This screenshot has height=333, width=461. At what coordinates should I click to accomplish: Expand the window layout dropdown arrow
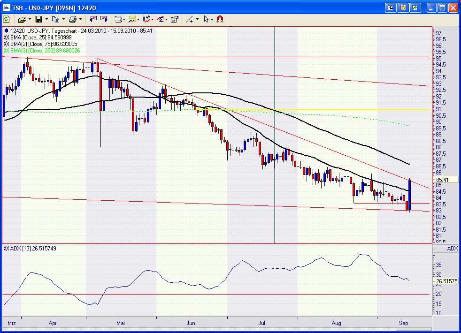click(x=124, y=19)
